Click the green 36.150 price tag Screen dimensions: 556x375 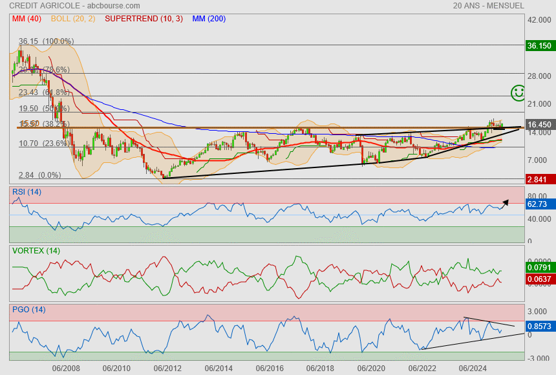539,46
